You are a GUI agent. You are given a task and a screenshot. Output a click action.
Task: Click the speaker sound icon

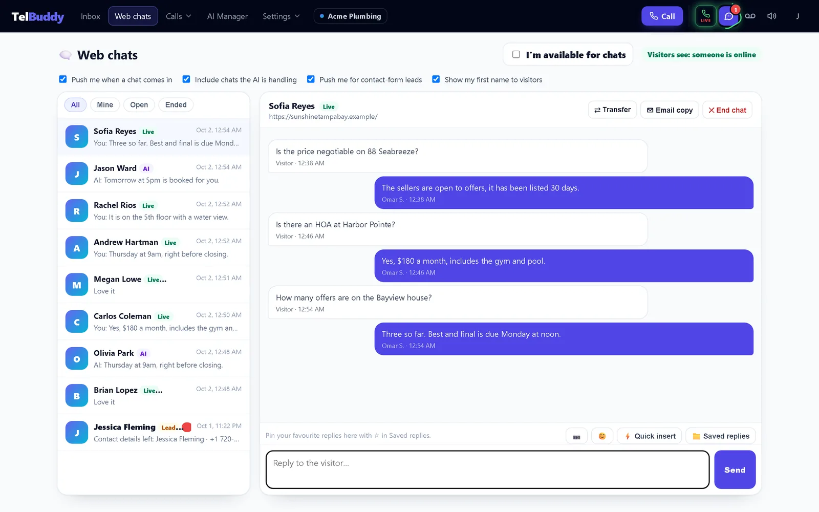[772, 16]
